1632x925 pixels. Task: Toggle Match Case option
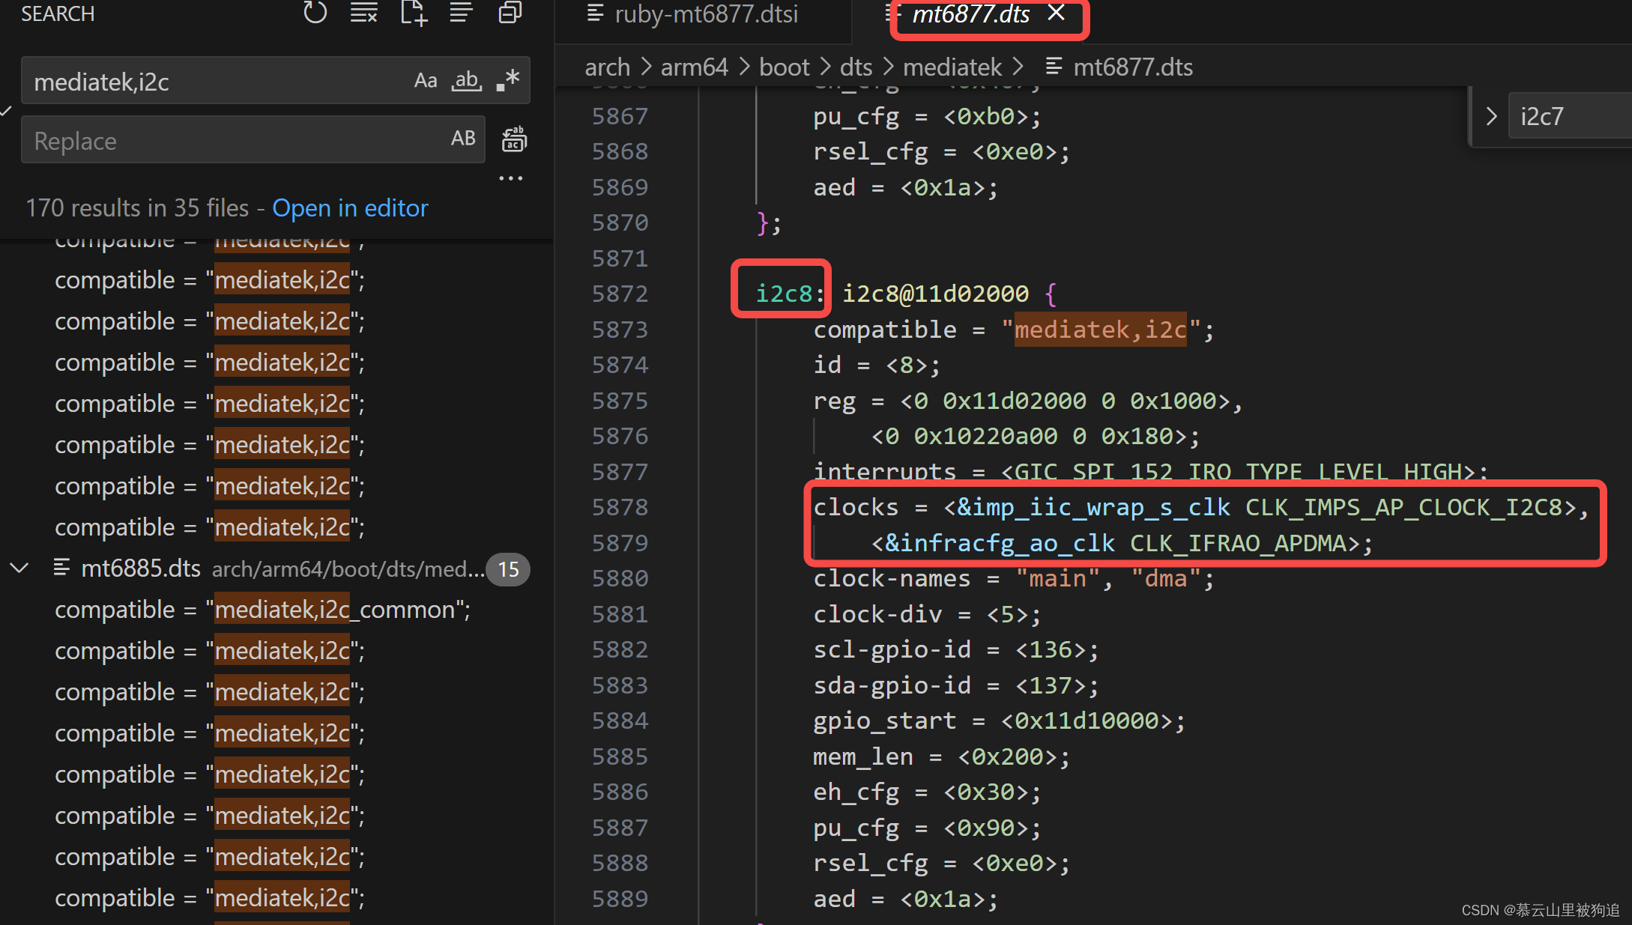(x=426, y=81)
